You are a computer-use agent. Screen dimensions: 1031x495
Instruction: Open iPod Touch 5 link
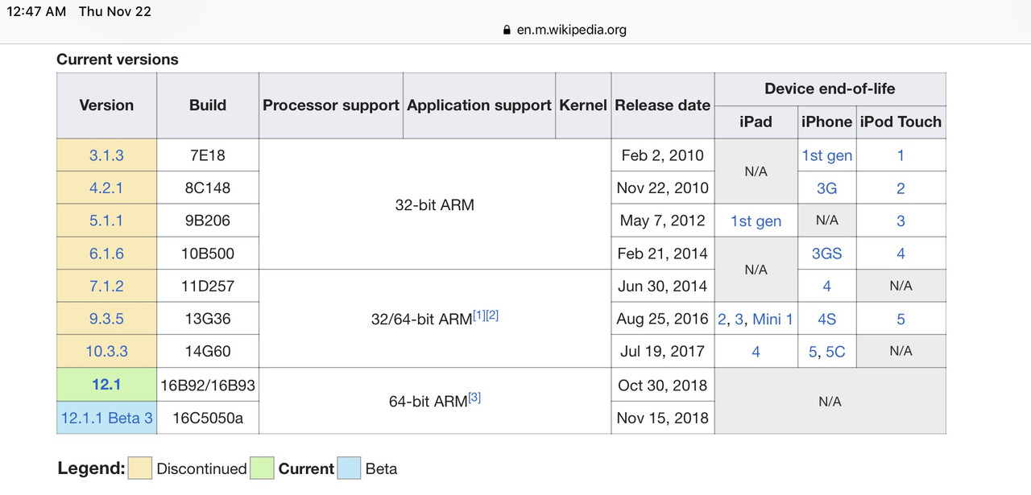tap(901, 319)
